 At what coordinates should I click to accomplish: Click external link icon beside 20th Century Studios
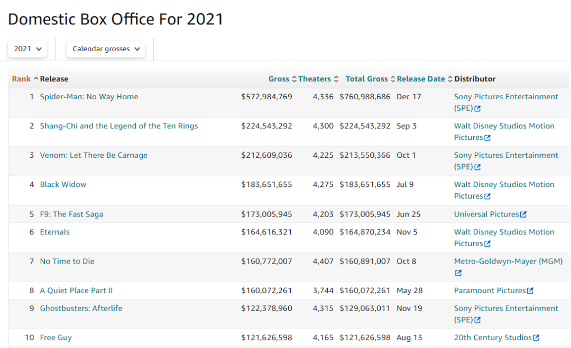(x=536, y=338)
